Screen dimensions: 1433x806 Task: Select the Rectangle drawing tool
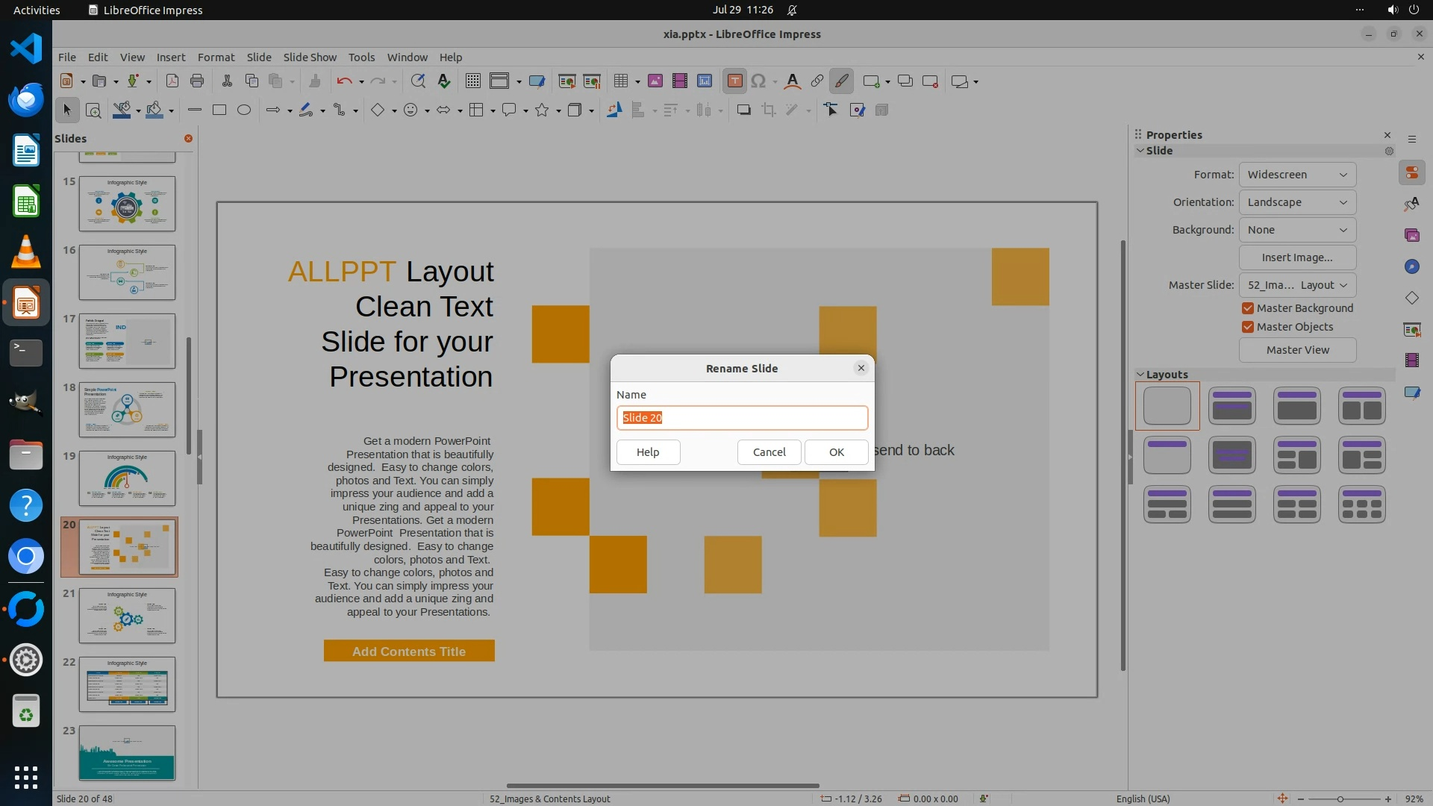[219, 110]
